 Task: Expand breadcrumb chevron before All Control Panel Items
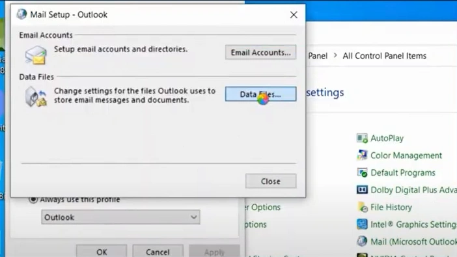tap(335, 55)
